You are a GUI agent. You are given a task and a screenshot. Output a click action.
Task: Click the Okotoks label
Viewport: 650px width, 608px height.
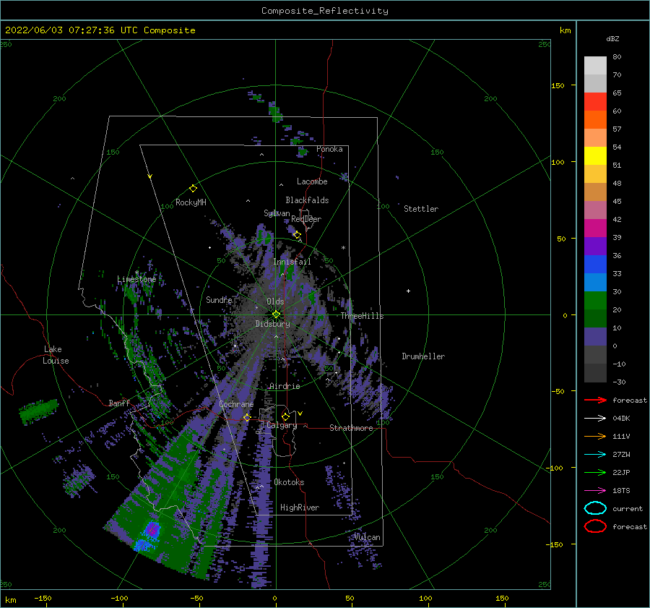click(289, 483)
